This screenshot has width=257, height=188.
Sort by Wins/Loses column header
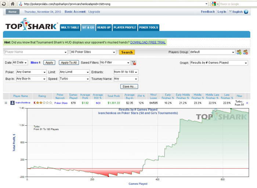153,96
